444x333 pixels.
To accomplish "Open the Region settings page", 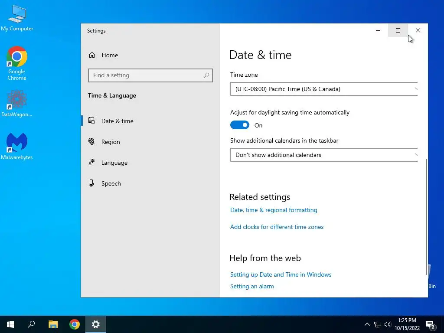I will 150,142.
